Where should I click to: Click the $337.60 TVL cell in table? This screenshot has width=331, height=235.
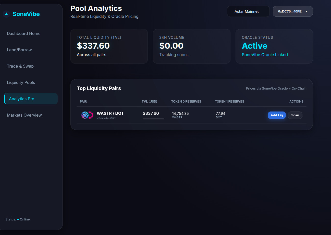click(151, 113)
